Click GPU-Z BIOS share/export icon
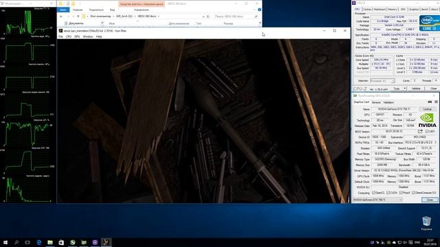The height and width of the screenshot is (247, 440). (420, 131)
